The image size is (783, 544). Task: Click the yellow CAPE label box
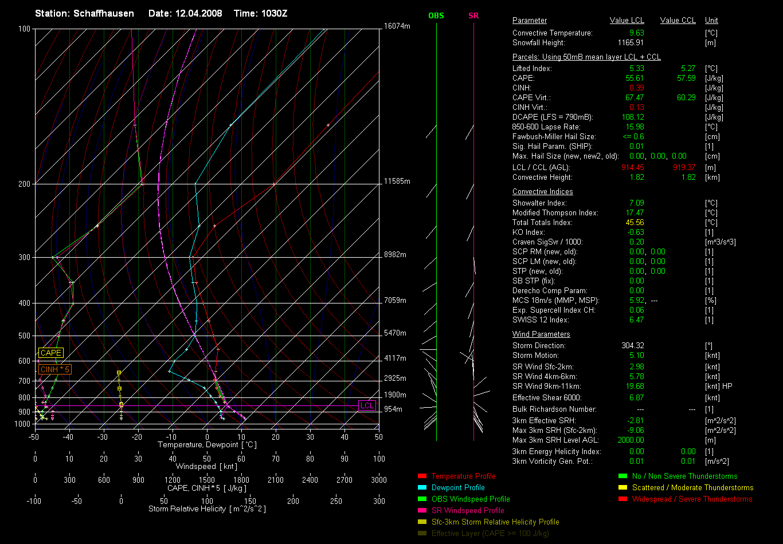pyautogui.click(x=51, y=353)
